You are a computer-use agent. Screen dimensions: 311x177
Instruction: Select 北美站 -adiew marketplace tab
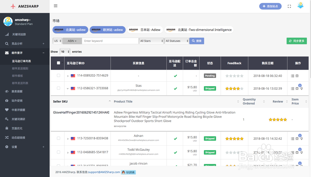tap(70, 30)
